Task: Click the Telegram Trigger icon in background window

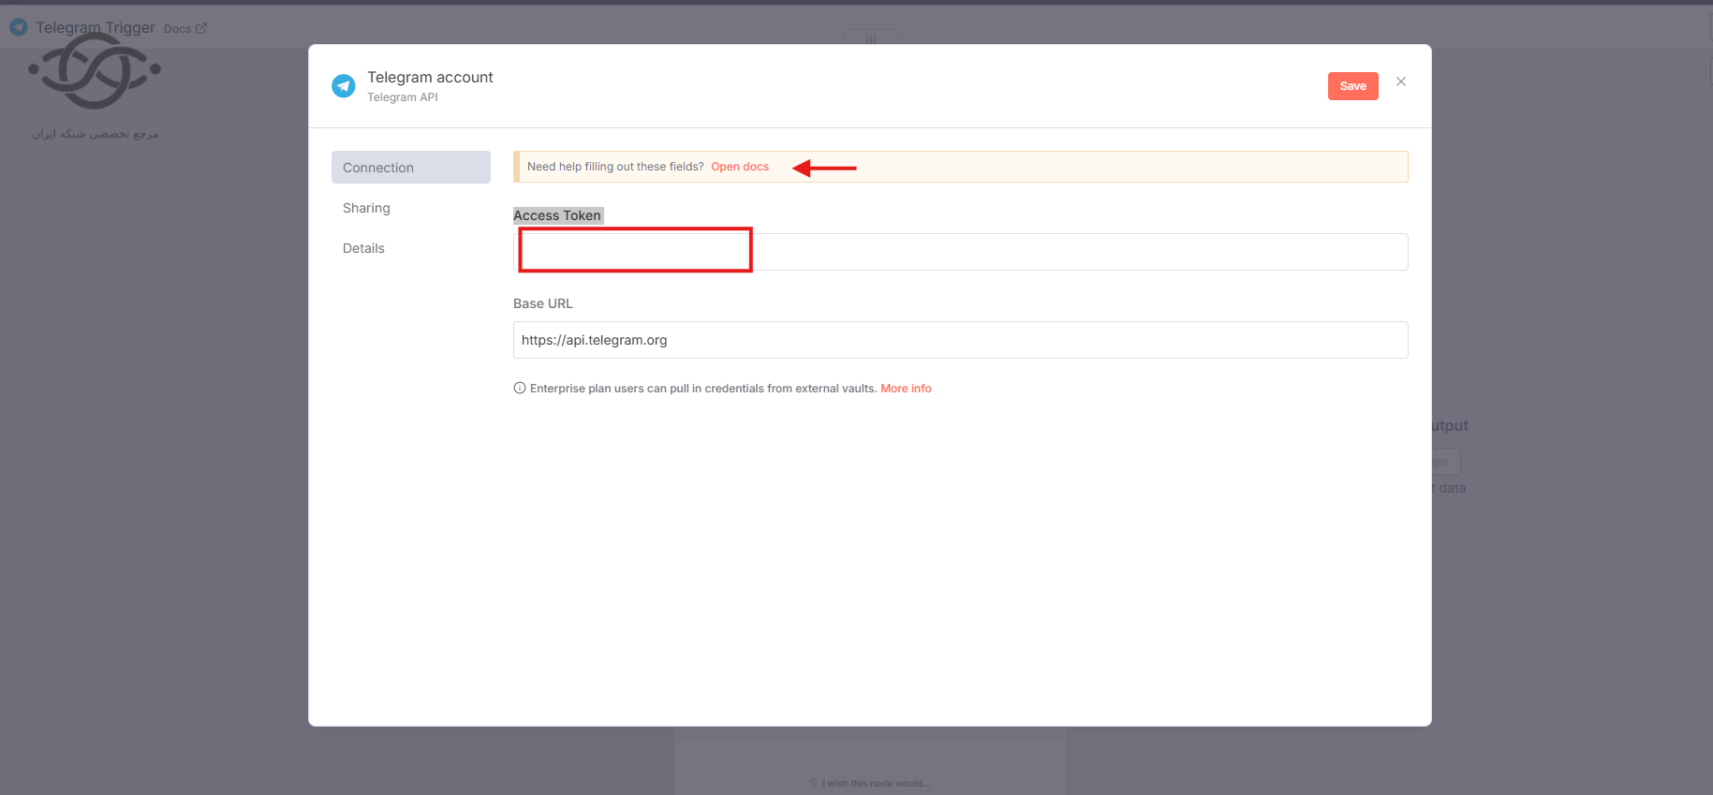Action: coord(19,28)
